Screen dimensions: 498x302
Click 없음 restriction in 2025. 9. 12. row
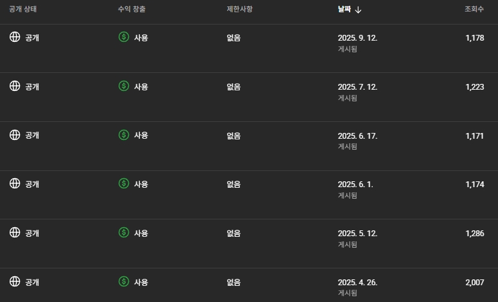coord(234,37)
